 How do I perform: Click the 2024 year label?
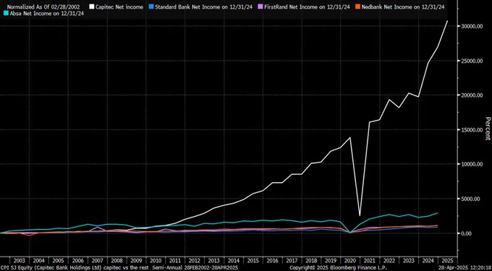(x=428, y=260)
